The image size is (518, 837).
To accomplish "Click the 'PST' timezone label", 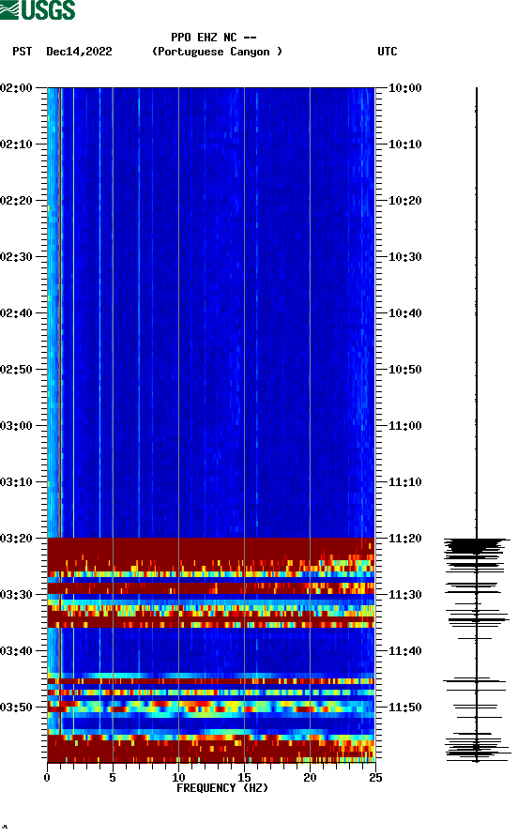I will click(x=23, y=52).
